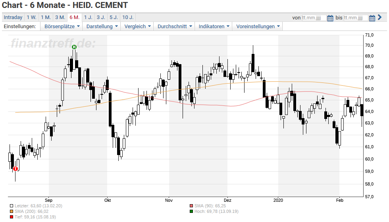
Task: Select the 6 M. time range tab
Action: coord(75,17)
